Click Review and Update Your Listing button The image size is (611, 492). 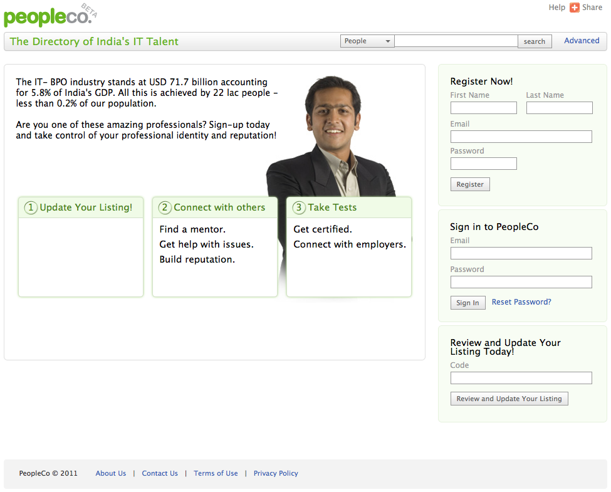point(509,399)
